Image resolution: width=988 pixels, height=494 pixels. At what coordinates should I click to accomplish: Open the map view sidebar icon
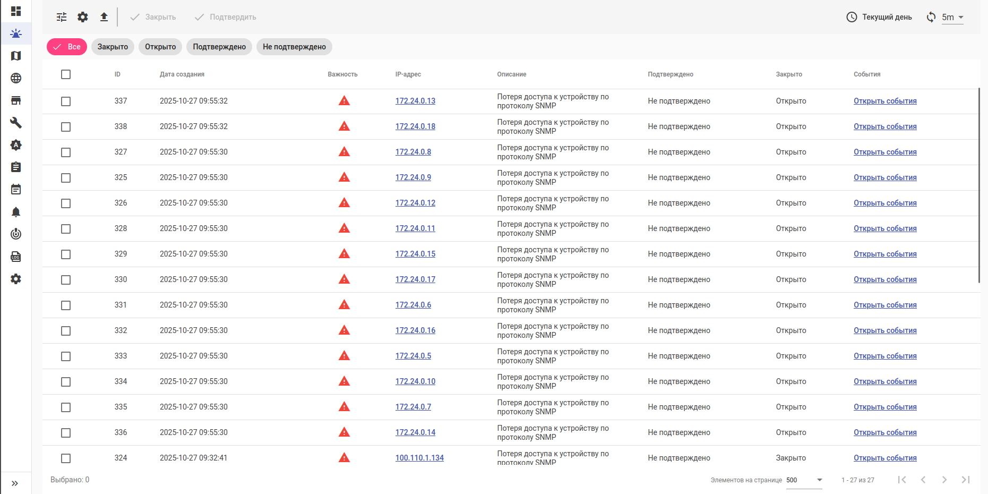(16, 56)
